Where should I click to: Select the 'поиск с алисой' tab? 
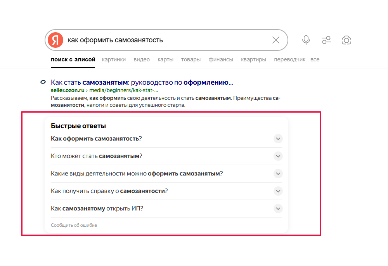click(x=73, y=59)
